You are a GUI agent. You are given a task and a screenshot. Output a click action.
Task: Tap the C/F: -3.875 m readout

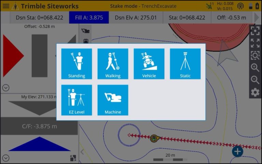click(40, 126)
